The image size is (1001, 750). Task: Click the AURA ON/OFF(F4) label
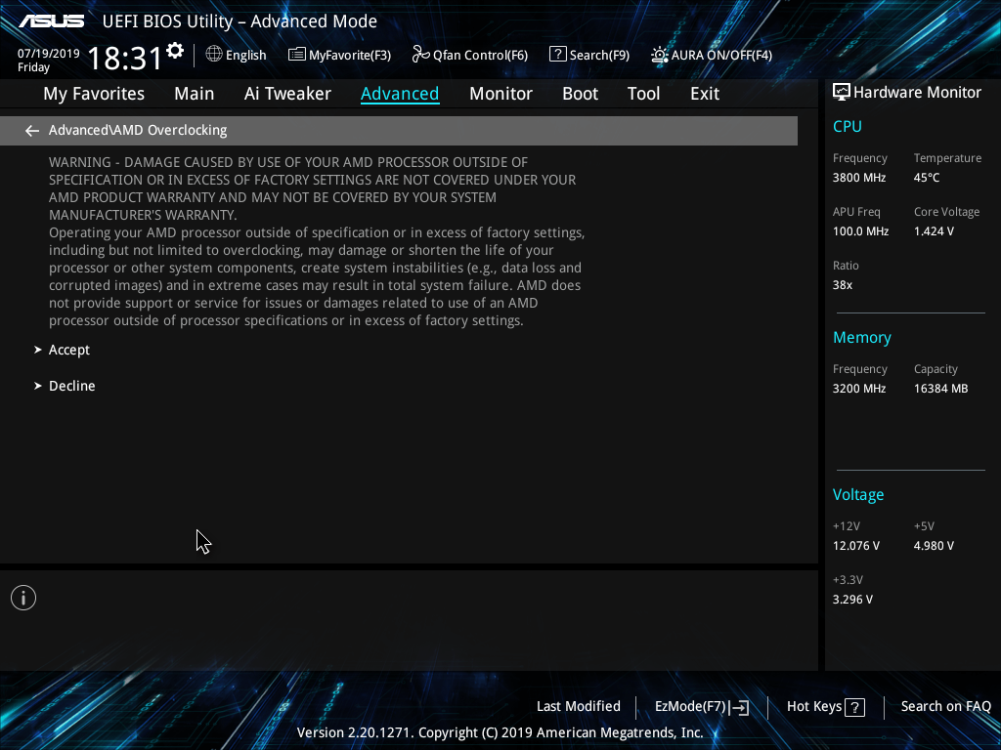(x=721, y=56)
